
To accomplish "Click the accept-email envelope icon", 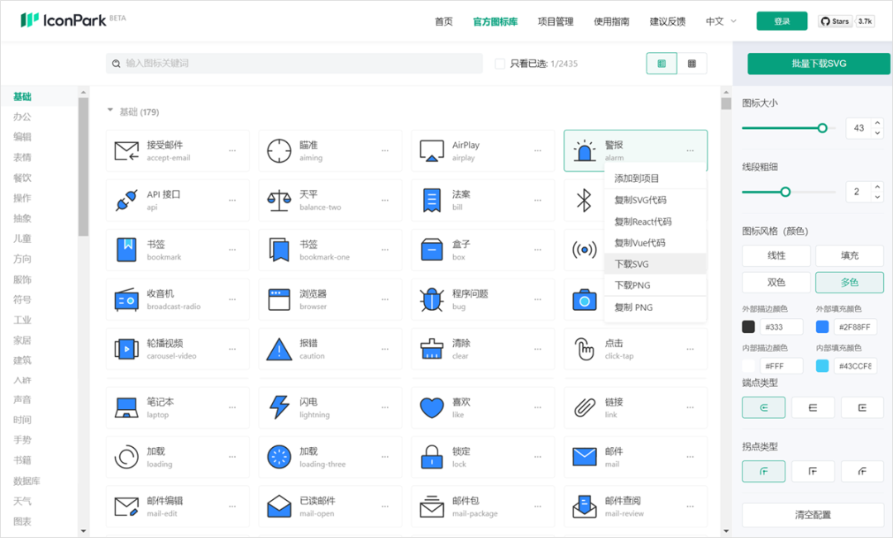I will [127, 151].
